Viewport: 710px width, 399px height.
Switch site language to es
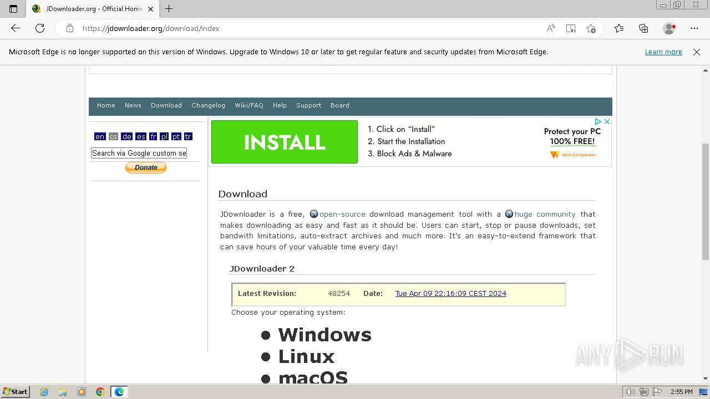[x=141, y=136]
